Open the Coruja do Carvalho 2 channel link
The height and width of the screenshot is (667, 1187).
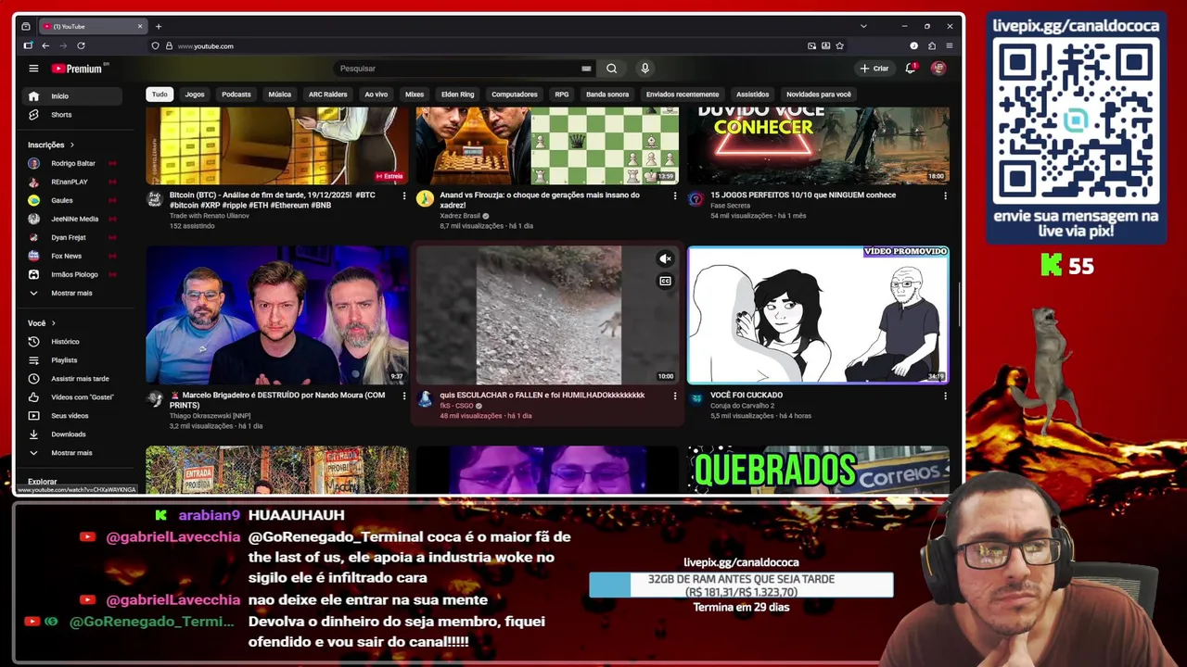point(743,406)
